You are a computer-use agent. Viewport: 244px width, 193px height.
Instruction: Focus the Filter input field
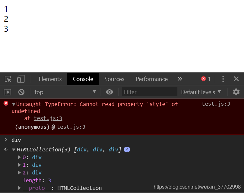150,92
